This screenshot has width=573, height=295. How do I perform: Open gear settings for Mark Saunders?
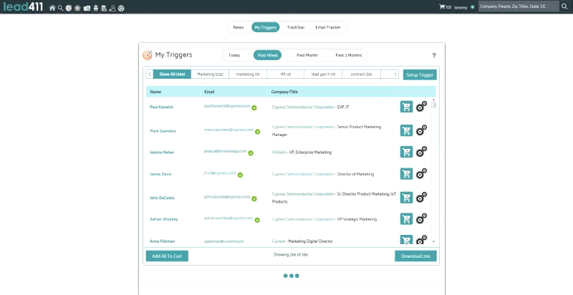(421, 130)
